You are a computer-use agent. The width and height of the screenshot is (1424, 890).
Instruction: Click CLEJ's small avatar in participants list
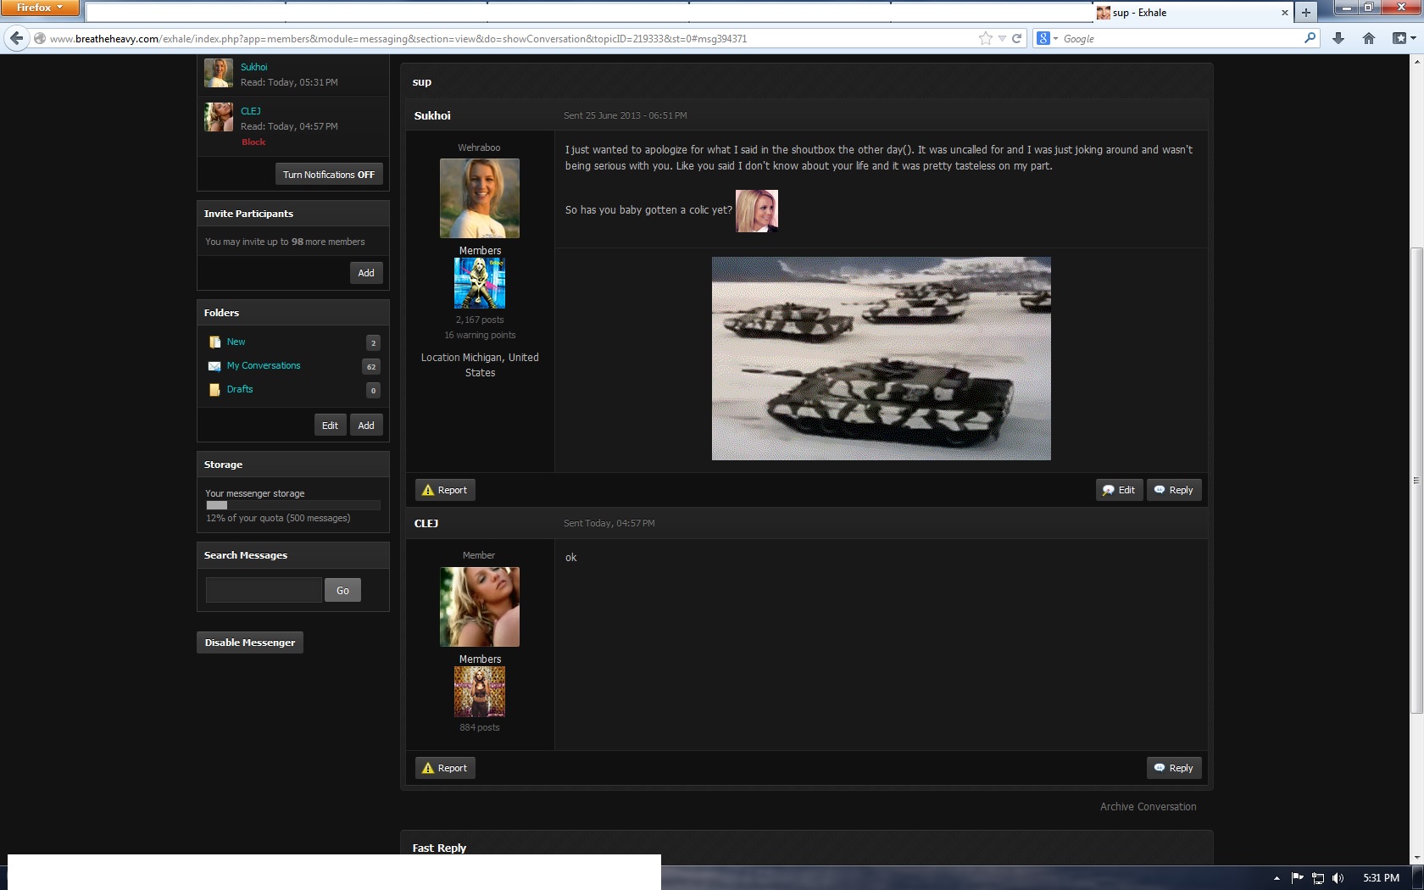(x=219, y=117)
